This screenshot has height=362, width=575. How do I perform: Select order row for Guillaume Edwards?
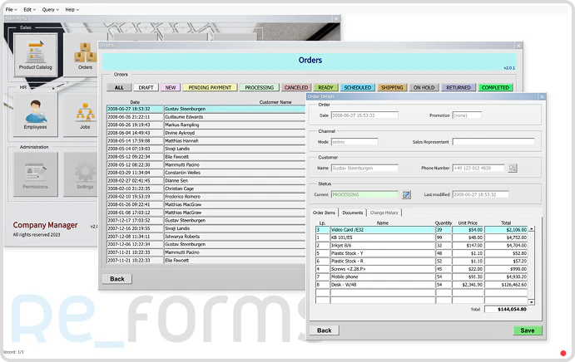[206, 117]
